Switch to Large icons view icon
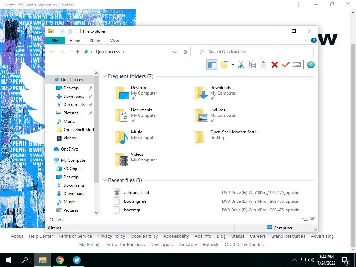This screenshot has height=267, width=356. (x=313, y=219)
